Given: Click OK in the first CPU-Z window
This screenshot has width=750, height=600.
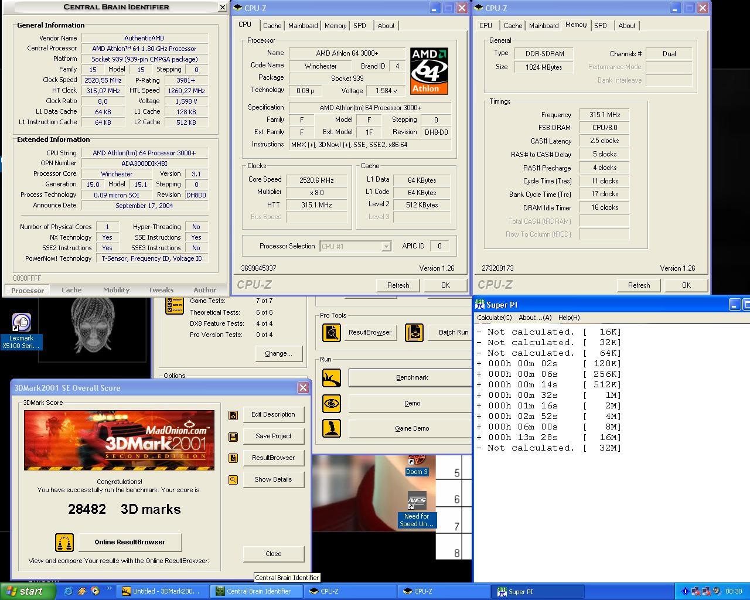Looking at the screenshot, I should click(x=446, y=285).
